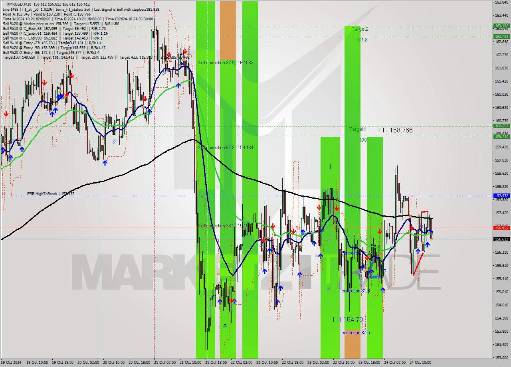Click the 161.830 price axis value
The height and width of the screenshot is (367, 511).
pos(501,68)
